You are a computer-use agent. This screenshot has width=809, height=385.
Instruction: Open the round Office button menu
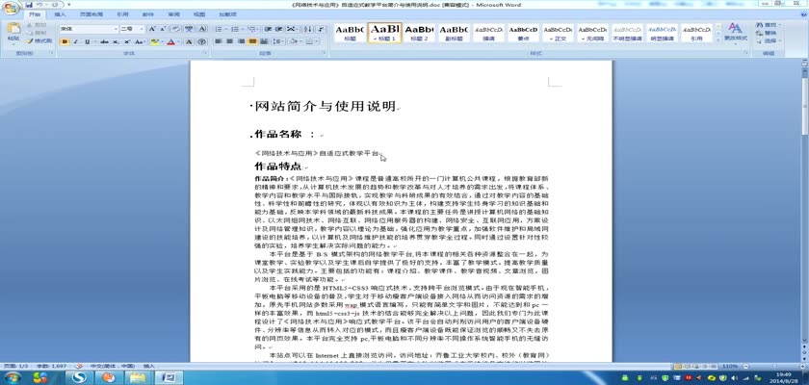pos(11,9)
